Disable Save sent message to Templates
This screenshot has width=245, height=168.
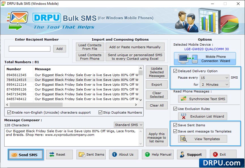click(x=175, y=131)
